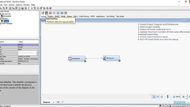This screenshot has width=190, height=107.
Task: Click the Paste clipboard icon in toolbar
Action: 4,8
